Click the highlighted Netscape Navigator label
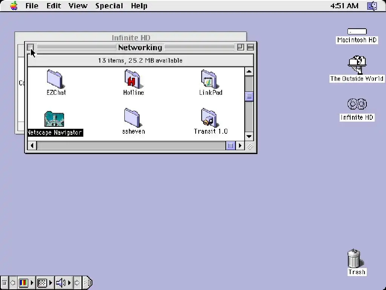386x290 pixels. click(55, 133)
